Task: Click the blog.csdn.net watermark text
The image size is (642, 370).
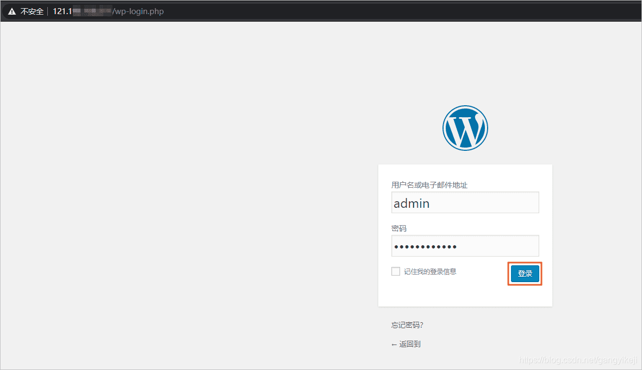Action: click(x=578, y=360)
